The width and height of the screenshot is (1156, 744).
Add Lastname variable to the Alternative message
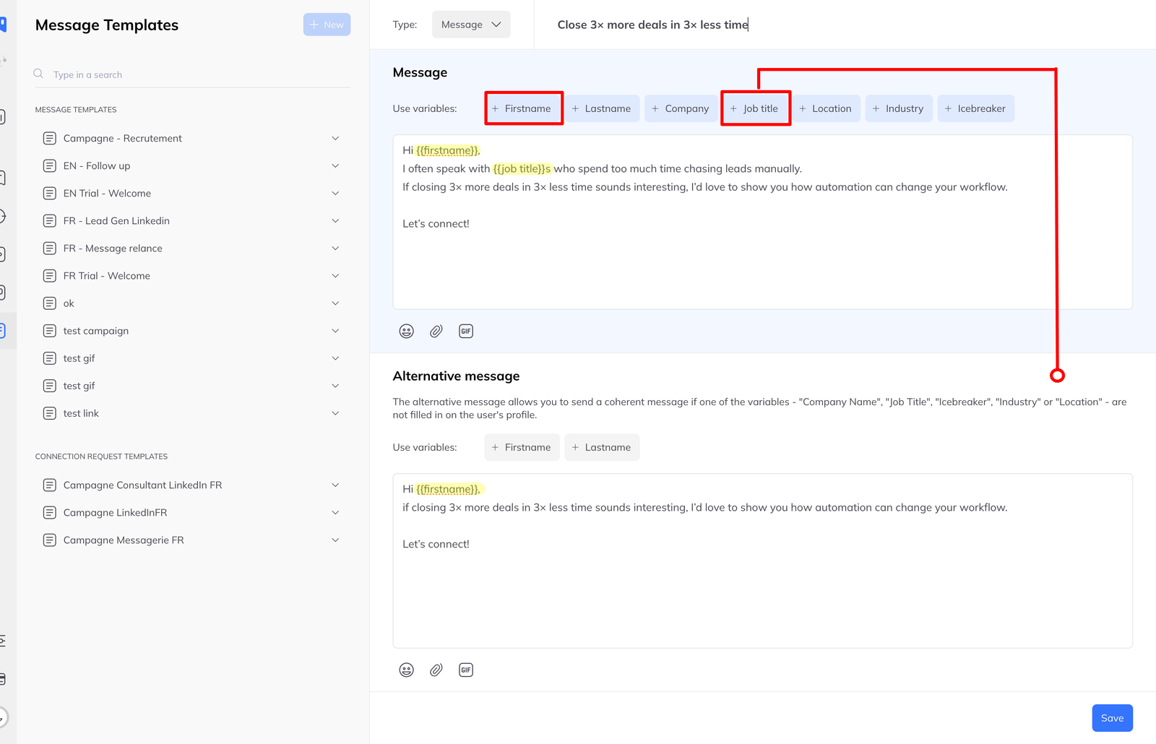point(602,447)
